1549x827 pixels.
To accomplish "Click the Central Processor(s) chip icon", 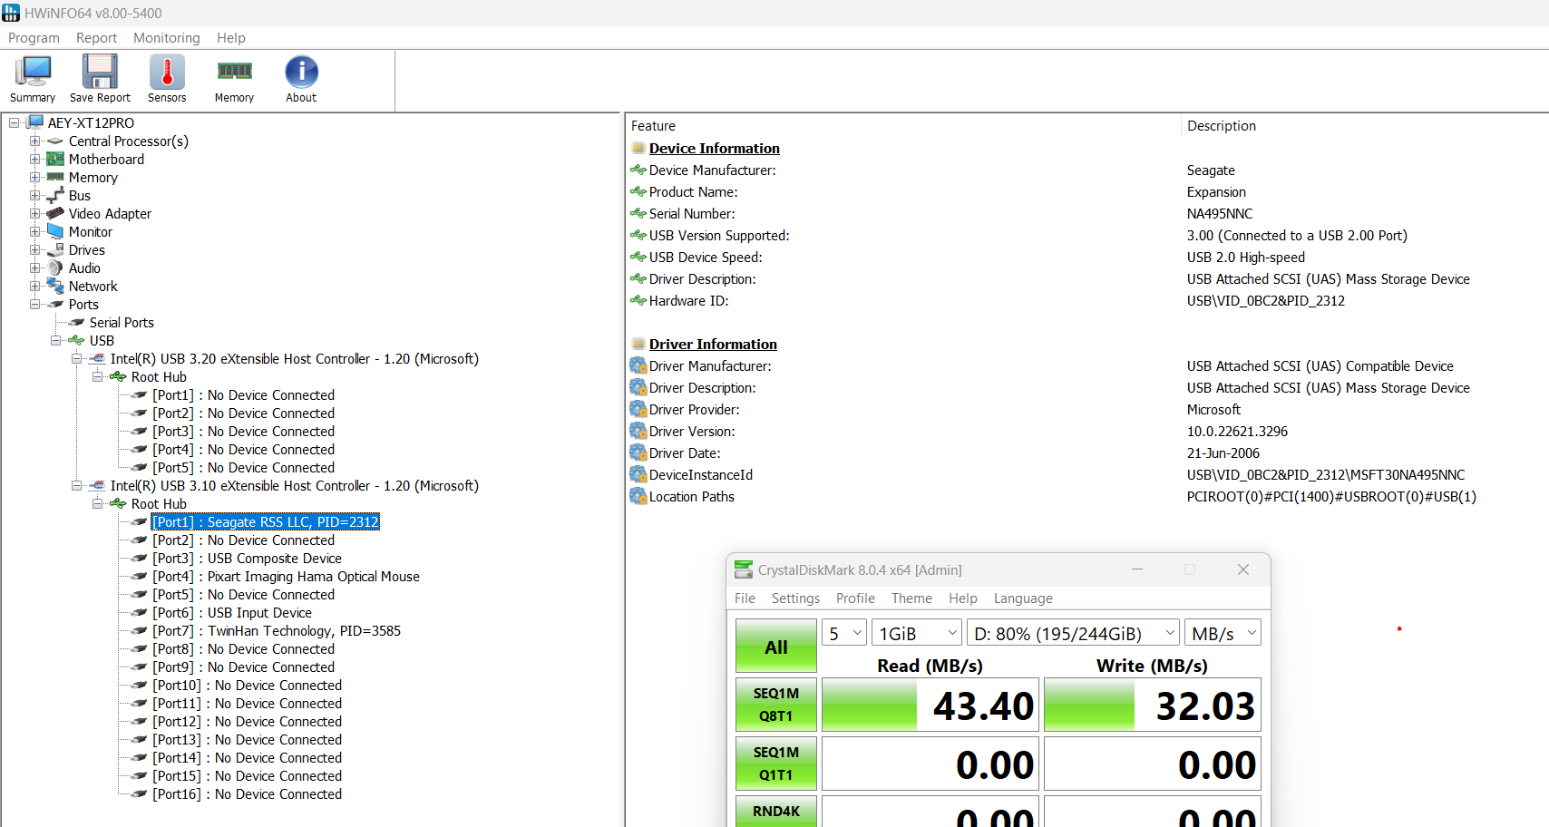I will [55, 141].
